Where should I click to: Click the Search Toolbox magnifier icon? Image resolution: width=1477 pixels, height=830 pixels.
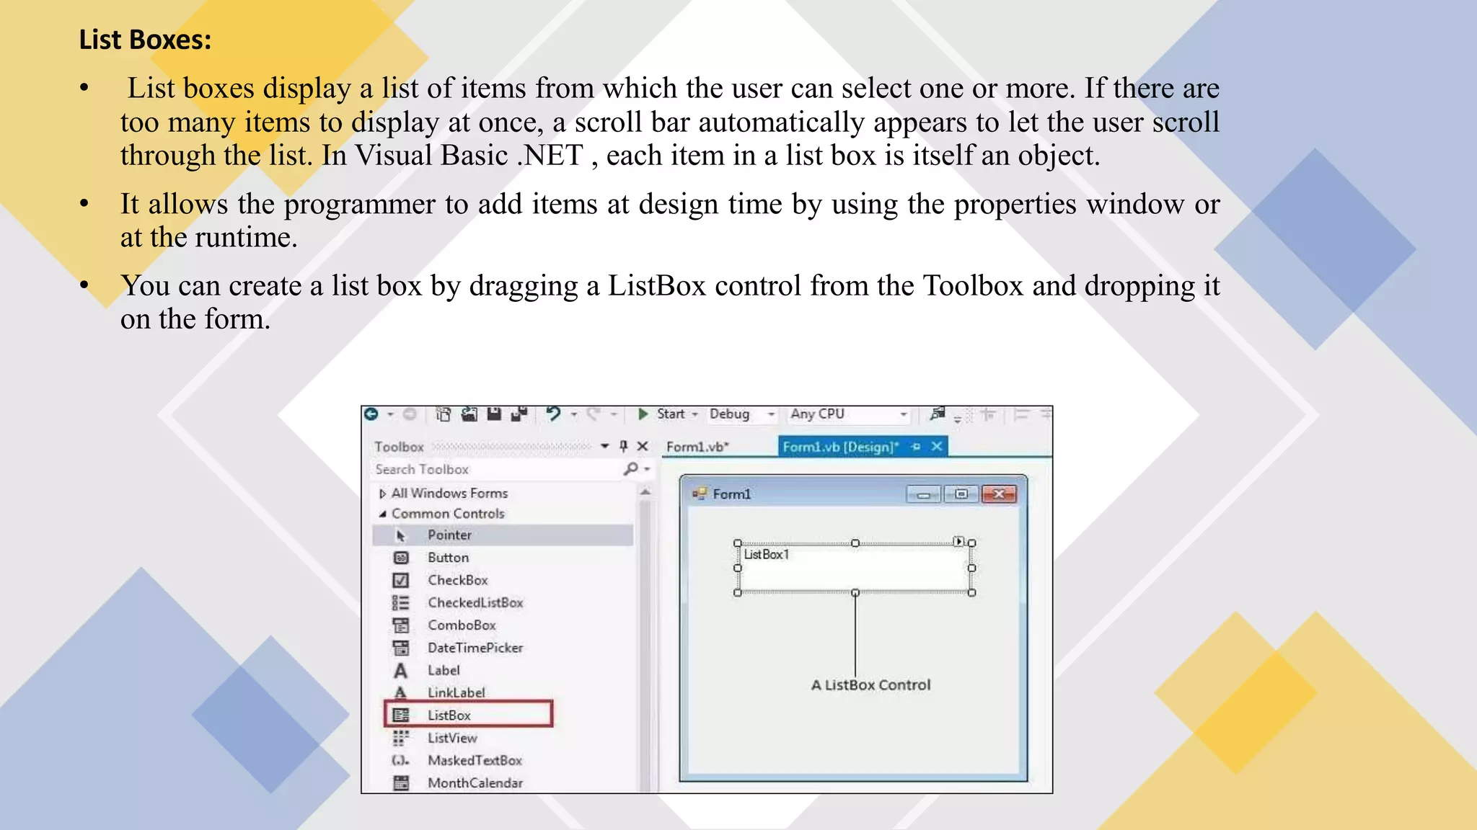[631, 469]
